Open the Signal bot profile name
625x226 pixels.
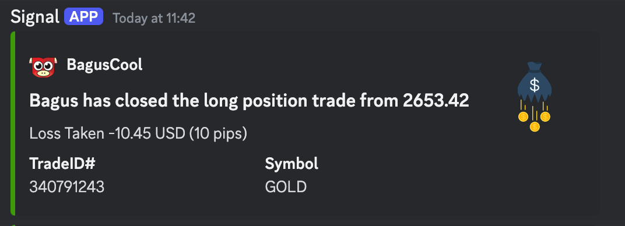pyautogui.click(x=34, y=17)
